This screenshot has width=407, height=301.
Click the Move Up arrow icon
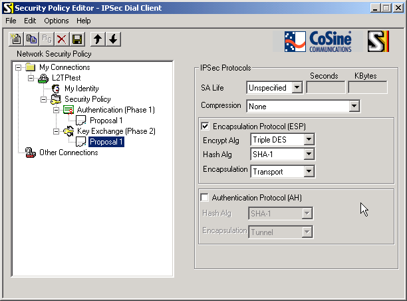pyautogui.click(x=98, y=39)
